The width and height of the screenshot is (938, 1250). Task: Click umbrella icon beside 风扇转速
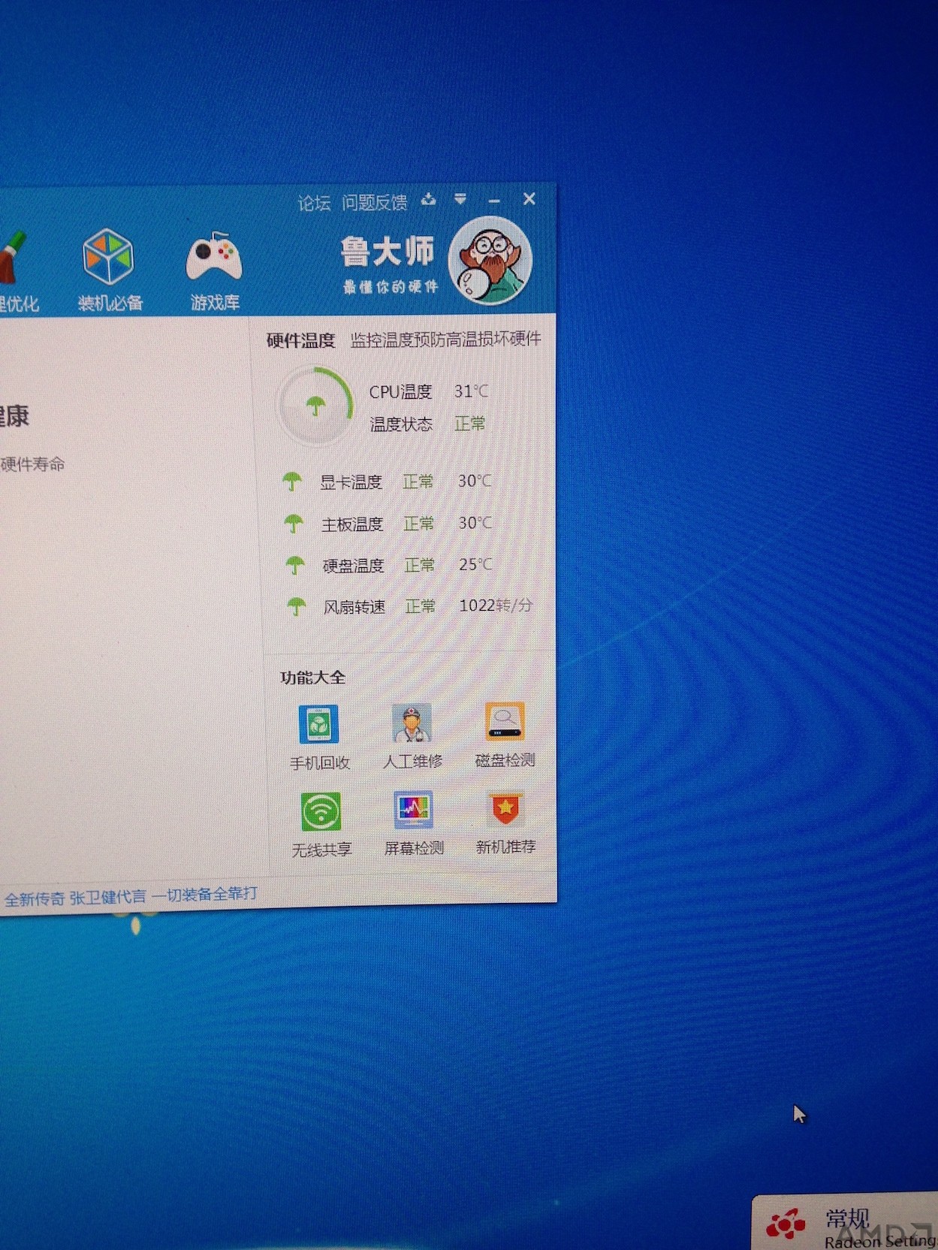[297, 606]
